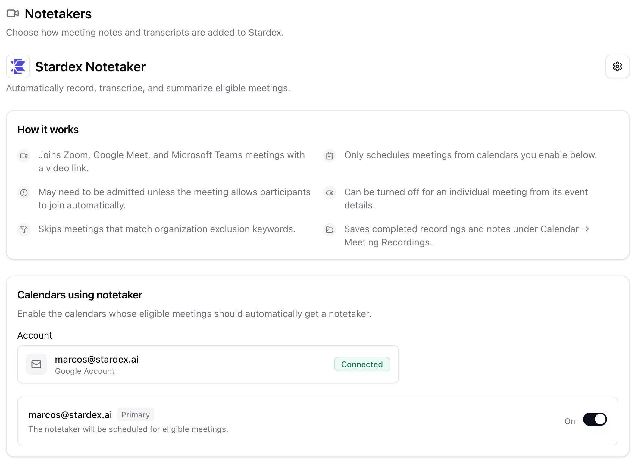
Task: Click the alert icon beside May need
Action: coord(24,193)
